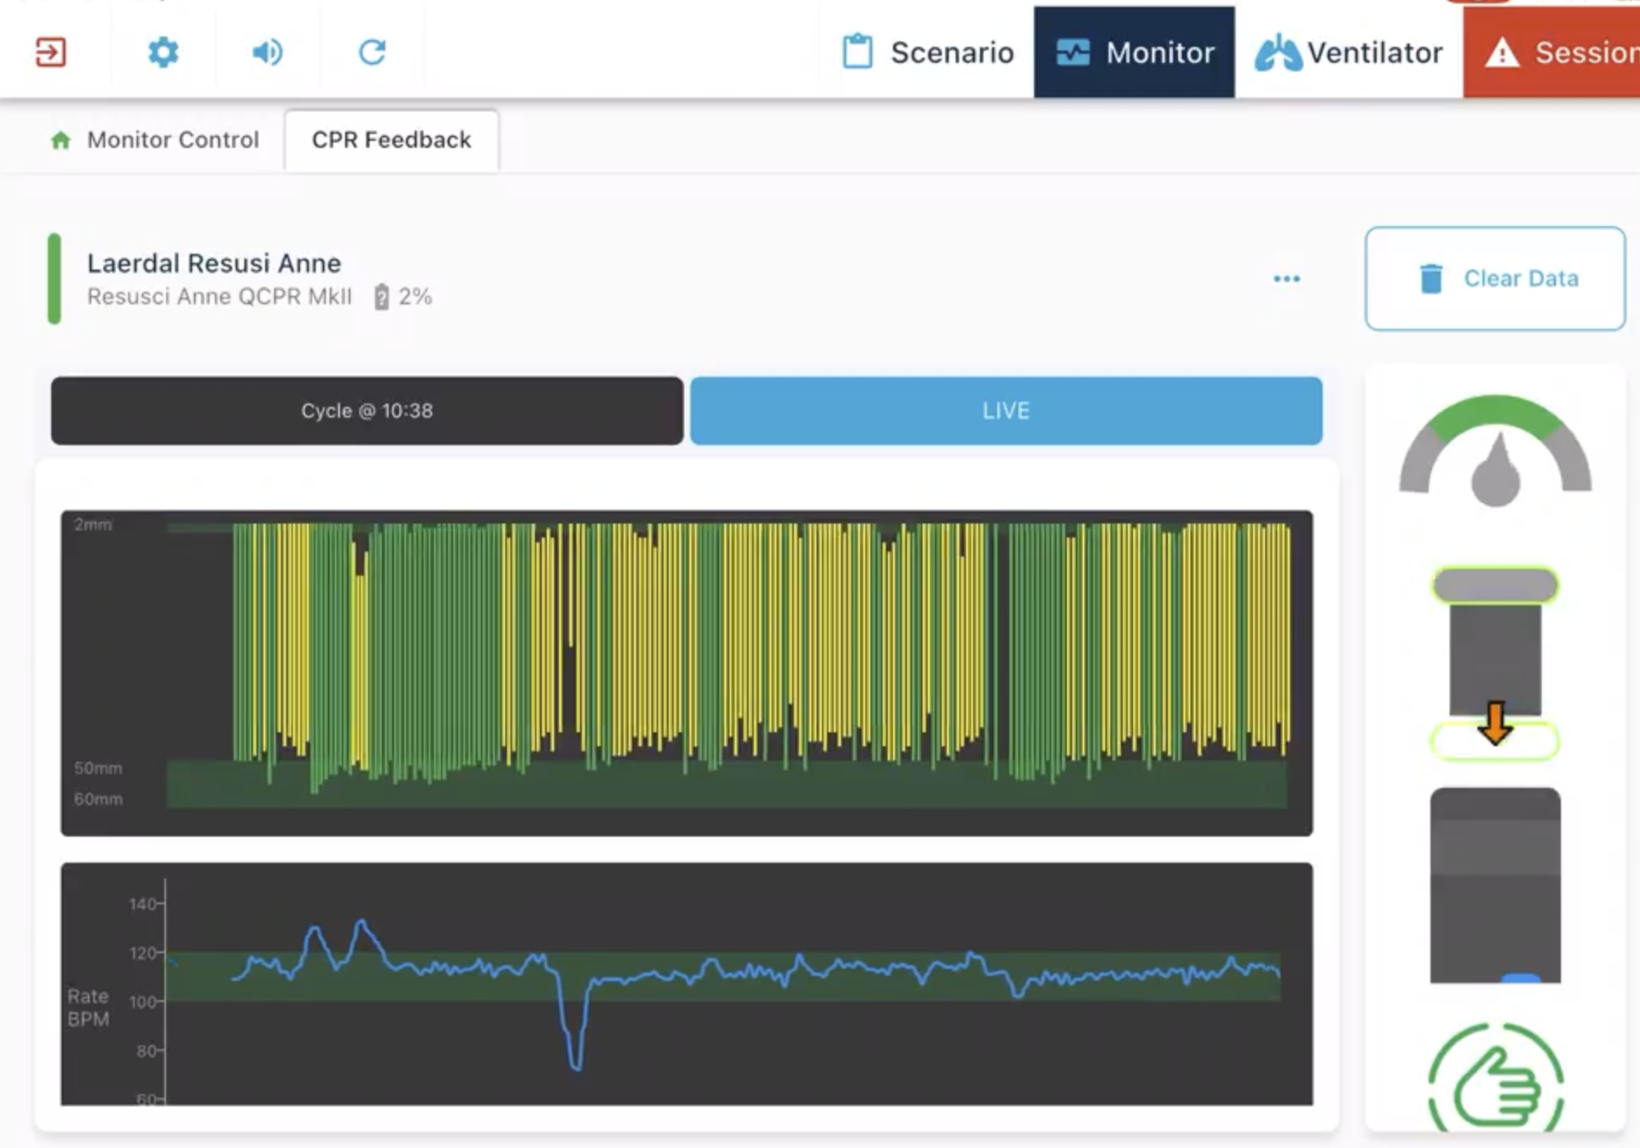Open settings via the gear icon
Screen dimensions: 1640x1148
[163, 52]
